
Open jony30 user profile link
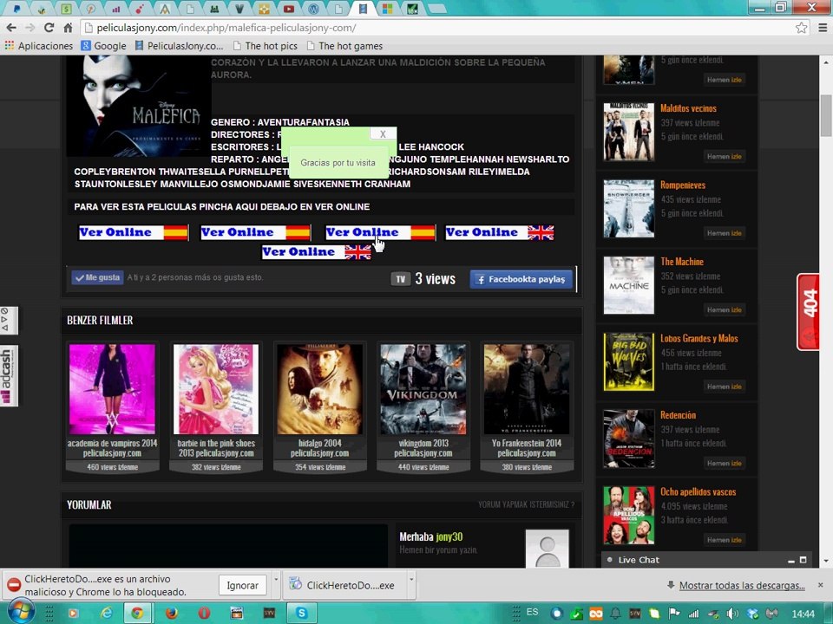(x=449, y=537)
